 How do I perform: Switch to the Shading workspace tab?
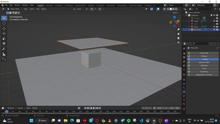[x=91, y=6]
